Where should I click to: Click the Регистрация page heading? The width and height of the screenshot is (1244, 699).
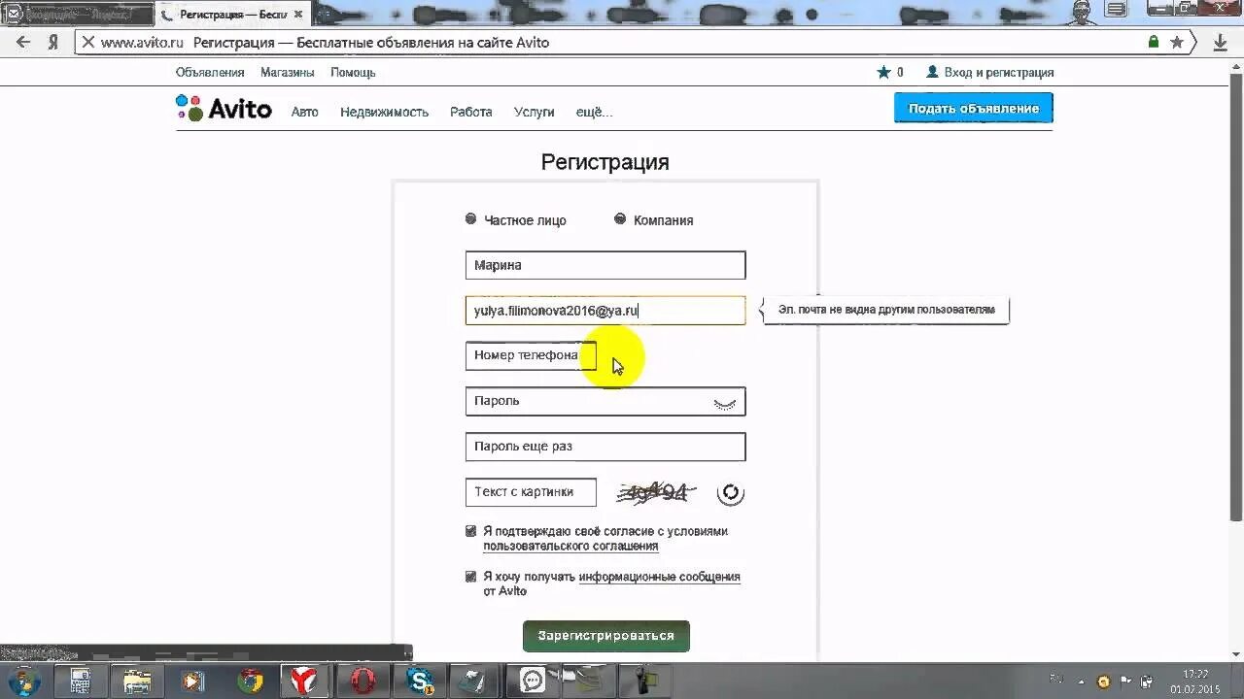[x=605, y=162]
